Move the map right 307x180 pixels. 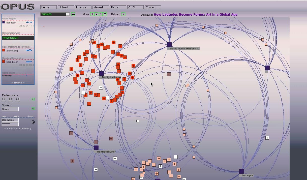pyautogui.click(x=96, y=14)
